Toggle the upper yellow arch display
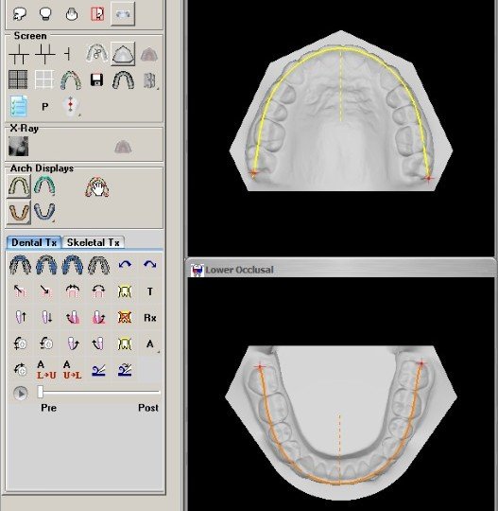 19,186
